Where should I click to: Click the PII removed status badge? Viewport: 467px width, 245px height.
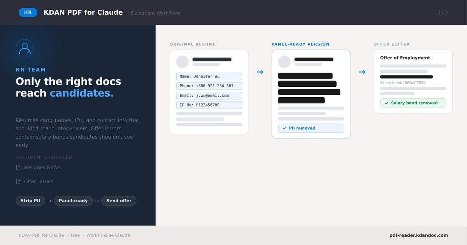311,128
